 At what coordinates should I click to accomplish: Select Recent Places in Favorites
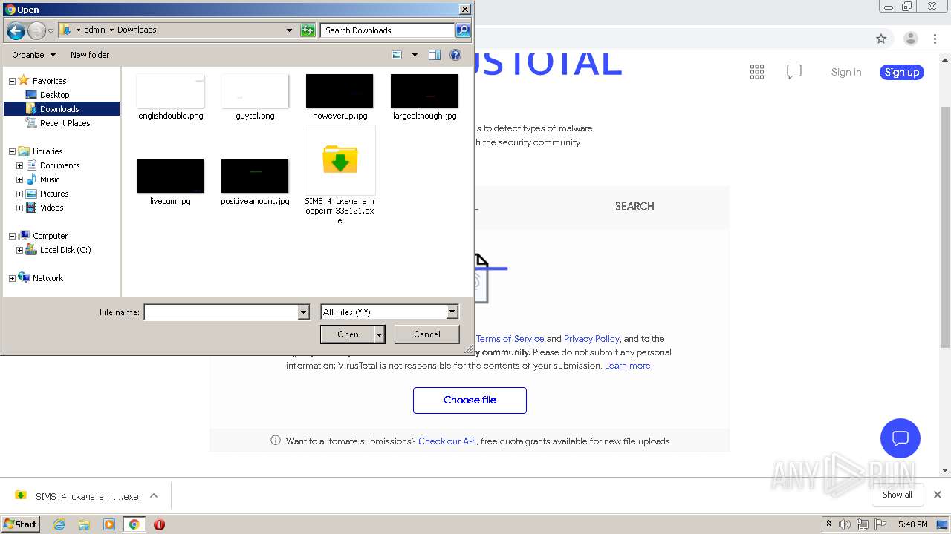point(65,123)
